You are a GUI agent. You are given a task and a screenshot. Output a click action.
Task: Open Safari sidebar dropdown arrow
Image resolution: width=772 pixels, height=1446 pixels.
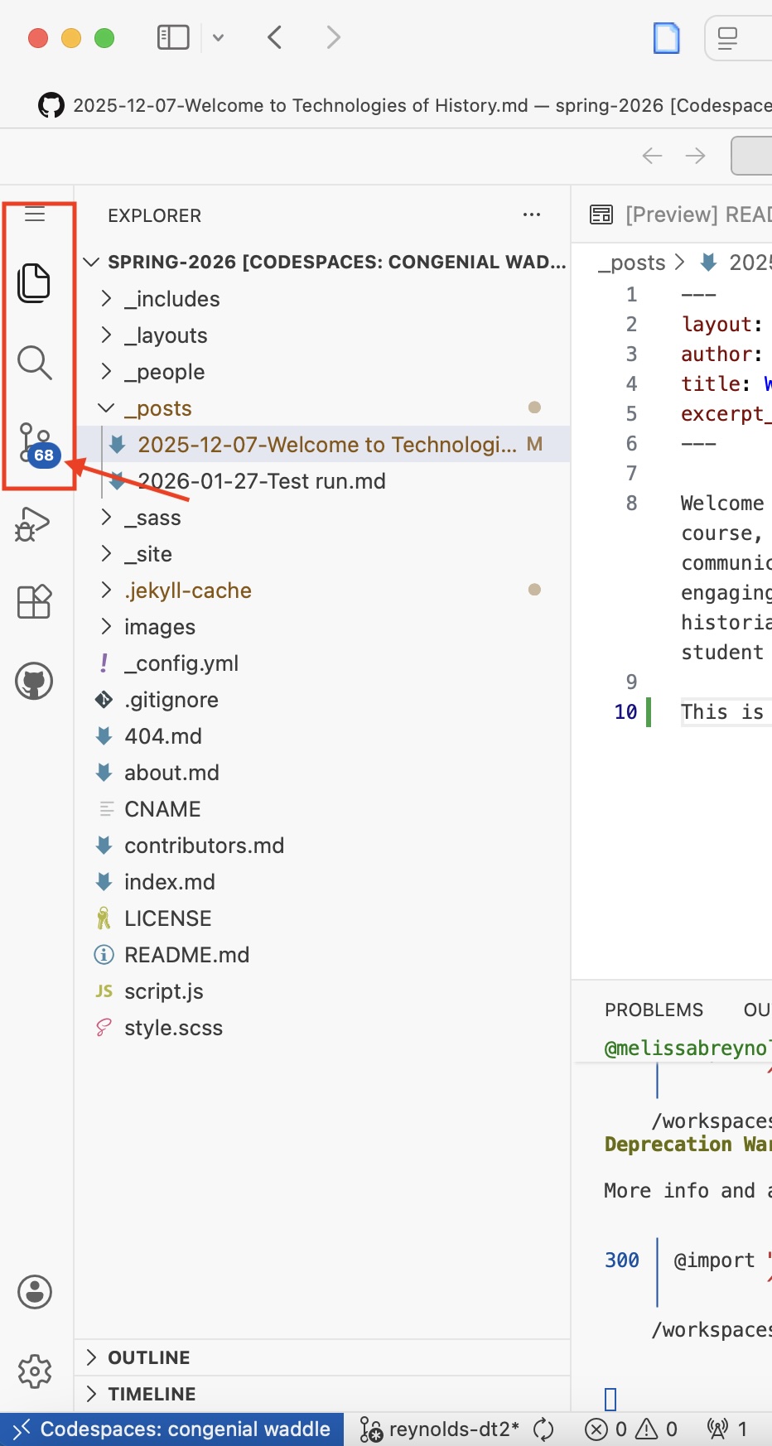[x=218, y=37]
